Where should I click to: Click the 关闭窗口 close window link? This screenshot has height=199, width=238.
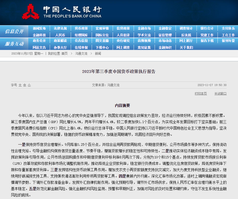click(220, 94)
